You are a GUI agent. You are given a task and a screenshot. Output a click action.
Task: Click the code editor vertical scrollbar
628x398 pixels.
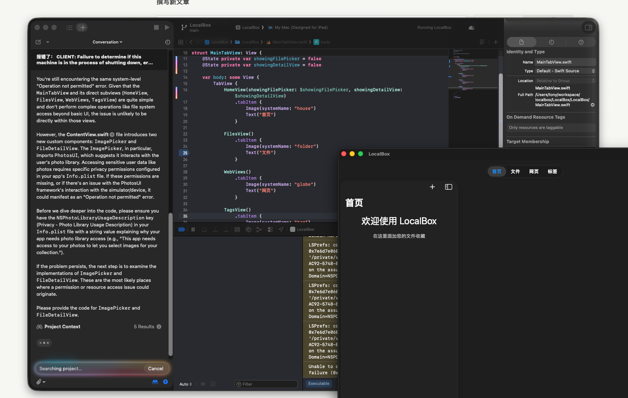click(501, 110)
